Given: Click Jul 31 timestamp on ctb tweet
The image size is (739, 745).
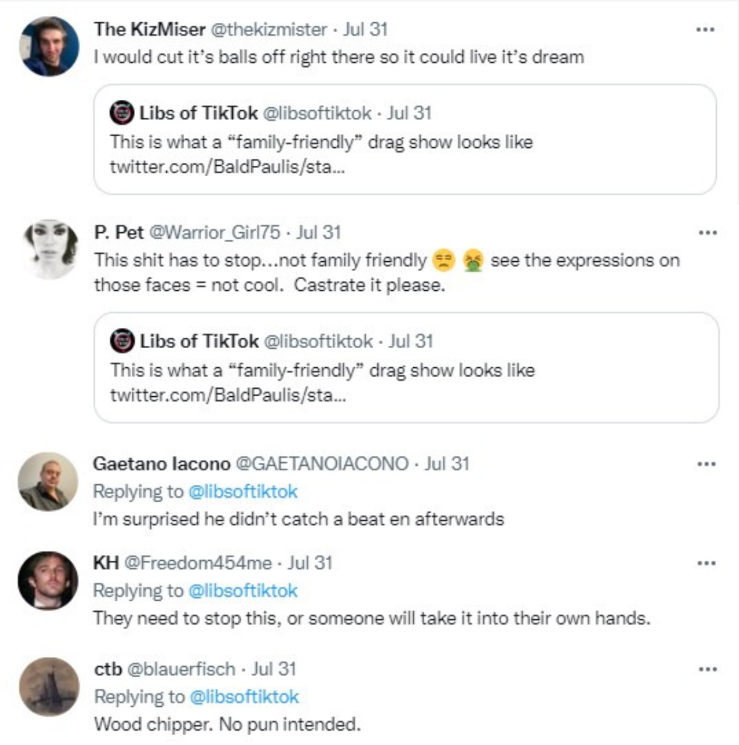Looking at the screenshot, I should click(274, 669).
